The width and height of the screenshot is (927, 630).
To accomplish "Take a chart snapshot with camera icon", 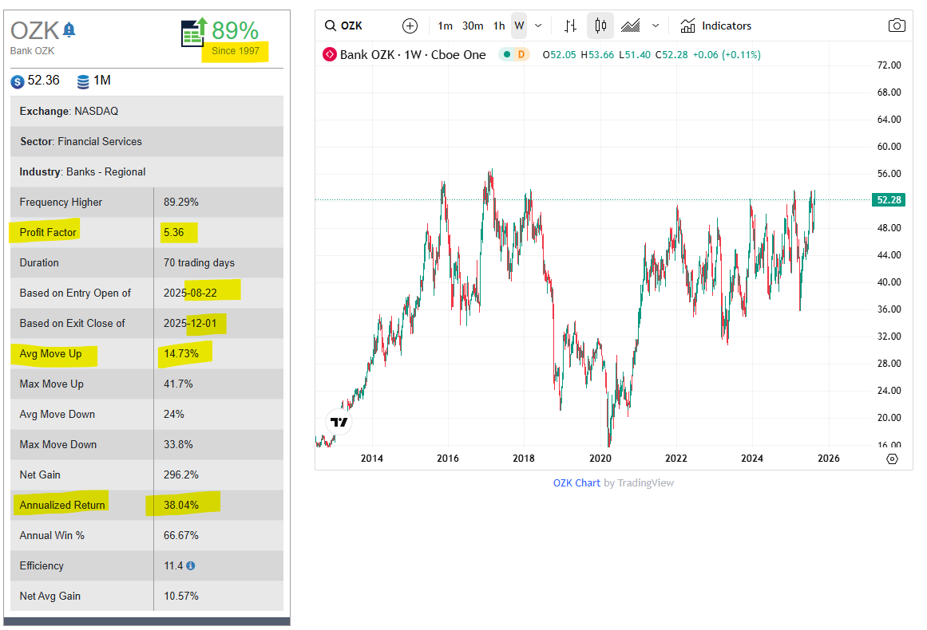I will (896, 26).
